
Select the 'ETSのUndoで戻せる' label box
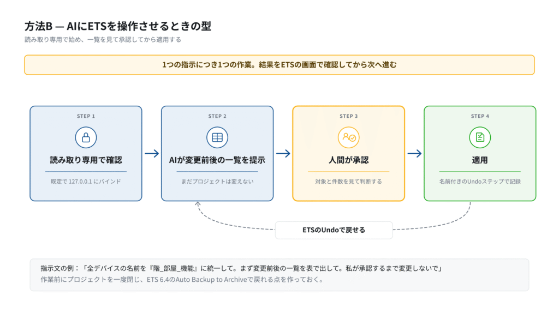click(334, 230)
